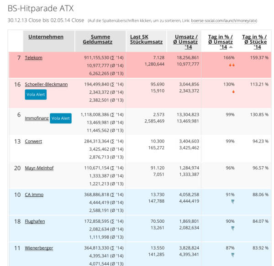
Task: Open the Wienerberger company link
Action: [x=39, y=248]
